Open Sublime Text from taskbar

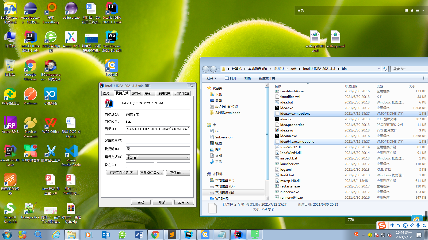(172, 235)
